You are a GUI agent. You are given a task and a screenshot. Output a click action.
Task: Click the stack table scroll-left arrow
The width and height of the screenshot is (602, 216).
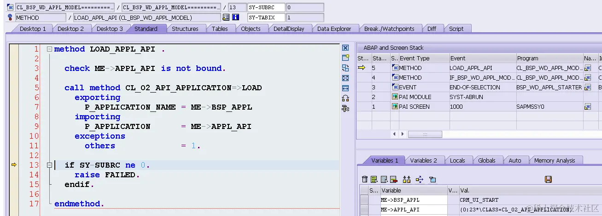tap(395, 134)
